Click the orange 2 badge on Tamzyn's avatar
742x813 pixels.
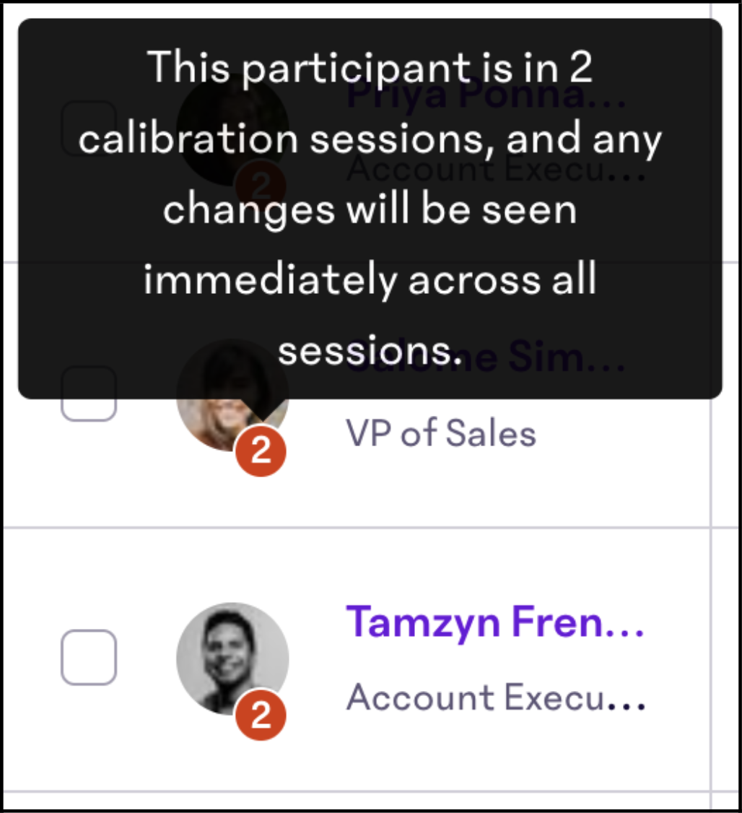(x=261, y=715)
